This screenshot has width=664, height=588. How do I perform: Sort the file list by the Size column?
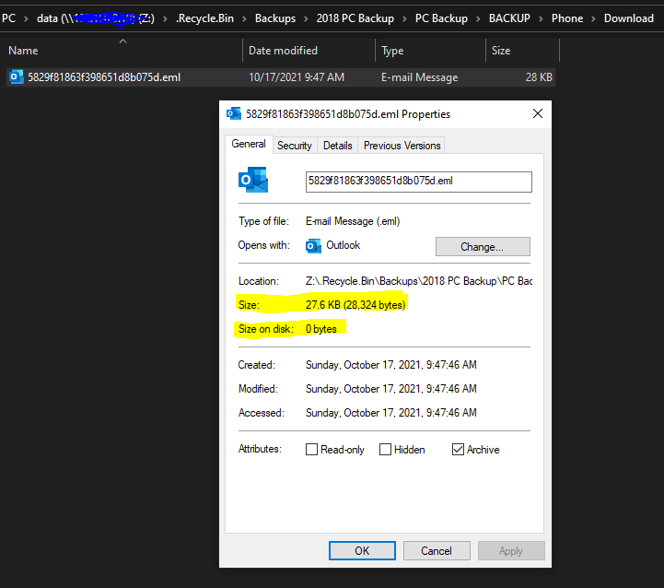point(501,51)
